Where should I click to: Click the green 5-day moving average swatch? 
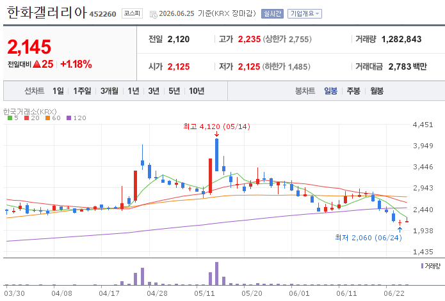(10, 118)
